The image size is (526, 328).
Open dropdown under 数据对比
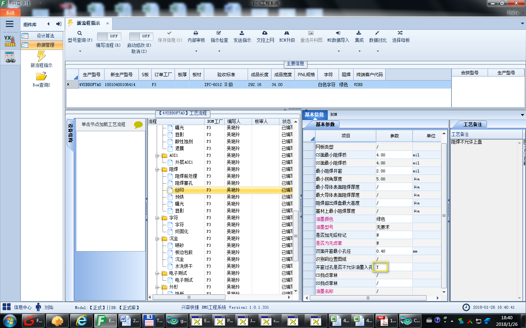(x=378, y=51)
